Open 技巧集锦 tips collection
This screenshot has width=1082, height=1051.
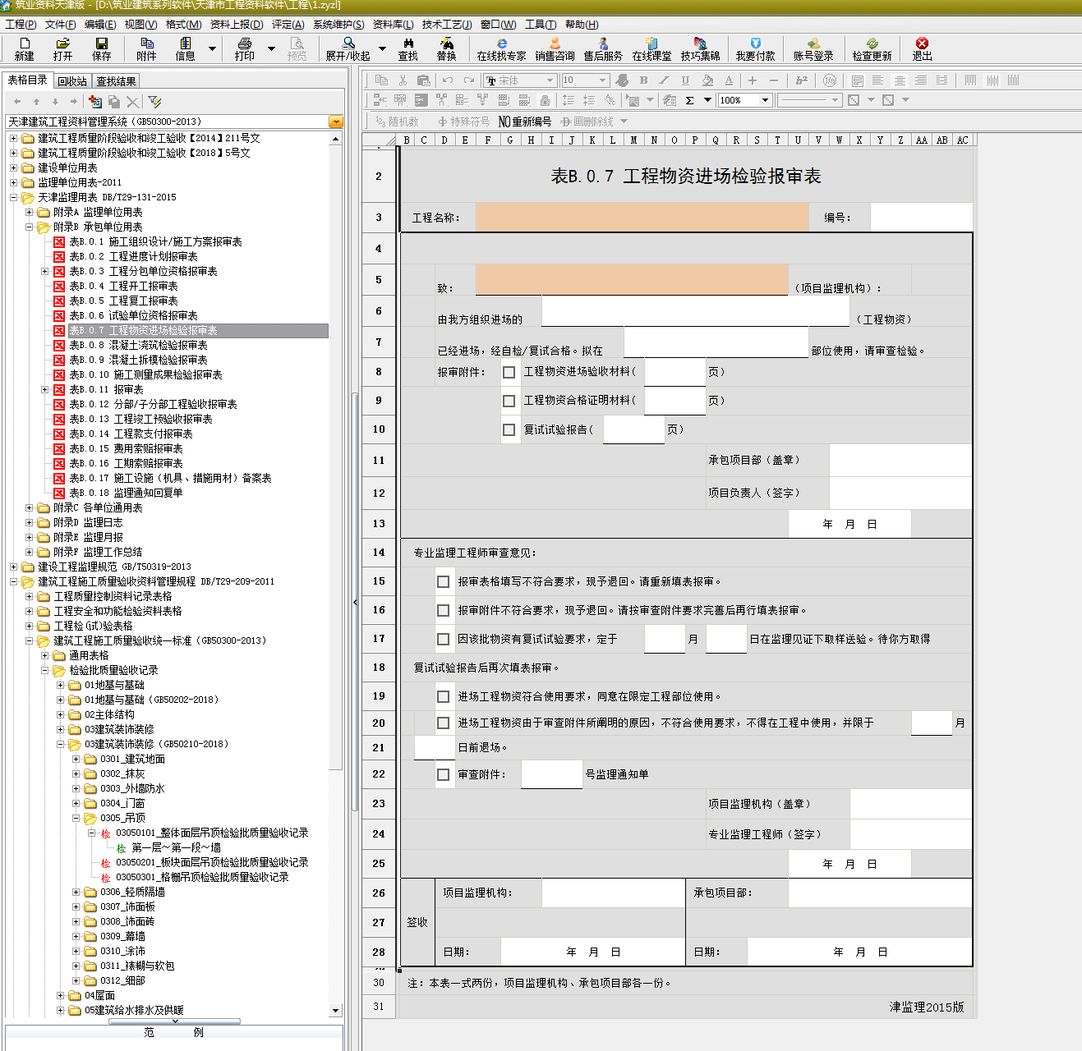tap(700, 48)
